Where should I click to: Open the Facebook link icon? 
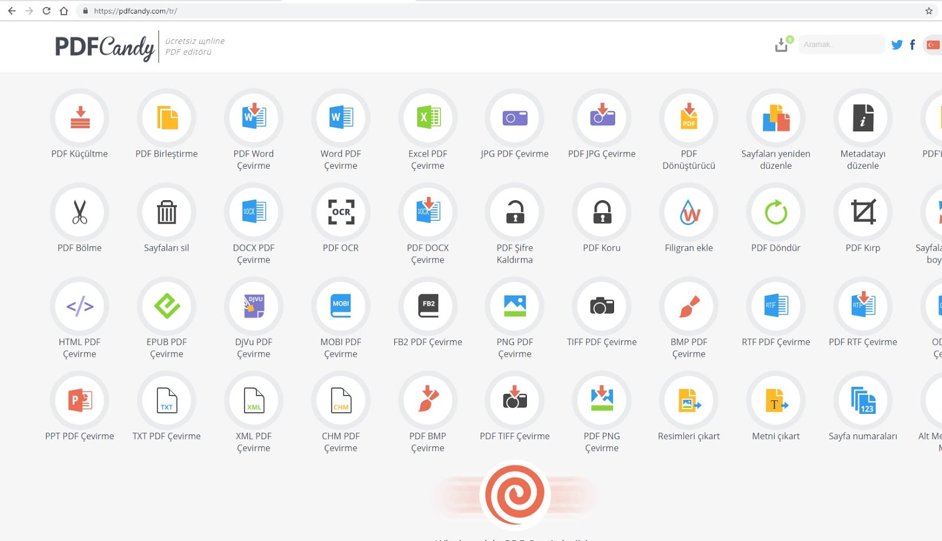(x=913, y=45)
